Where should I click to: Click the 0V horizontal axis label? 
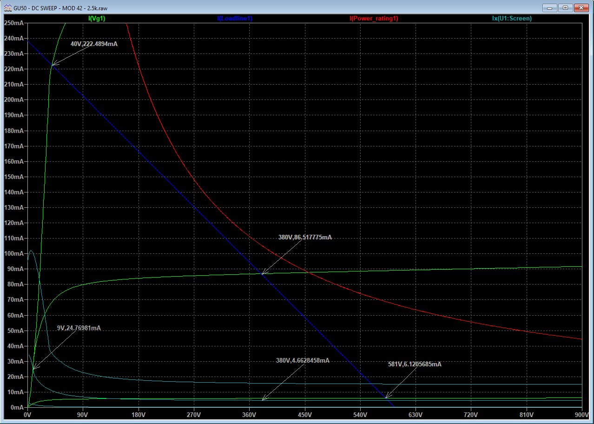[27, 415]
